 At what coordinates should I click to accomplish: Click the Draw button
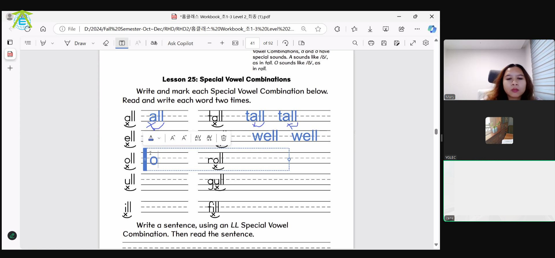click(x=76, y=43)
